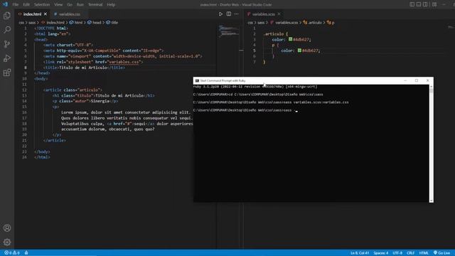This screenshot has width=455, height=256.
Task: Change UTF-8 encoding in status bar
Action: coord(397,253)
